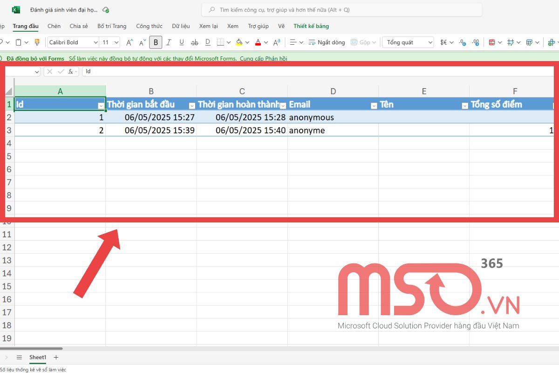559x373 pixels.
Task: Open the fill color dropdown arrow
Action: click(x=247, y=42)
